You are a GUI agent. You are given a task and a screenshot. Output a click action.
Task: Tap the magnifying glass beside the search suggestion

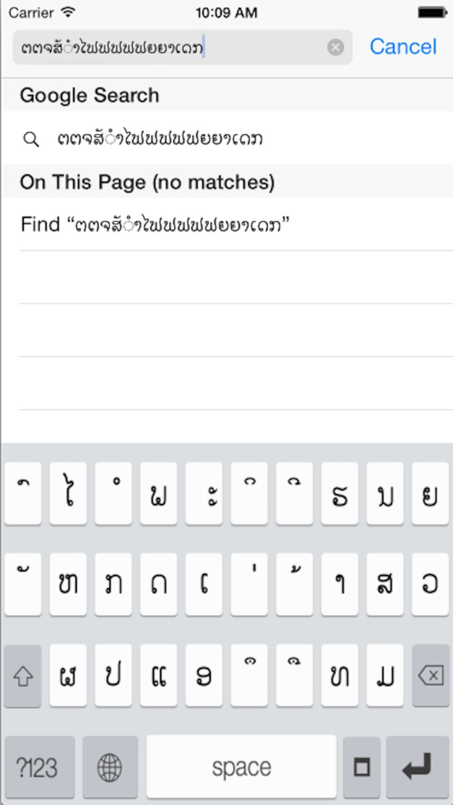[30, 138]
